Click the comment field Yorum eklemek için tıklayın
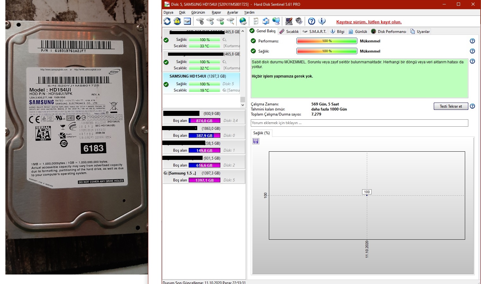 pyautogui.click(x=360, y=123)
